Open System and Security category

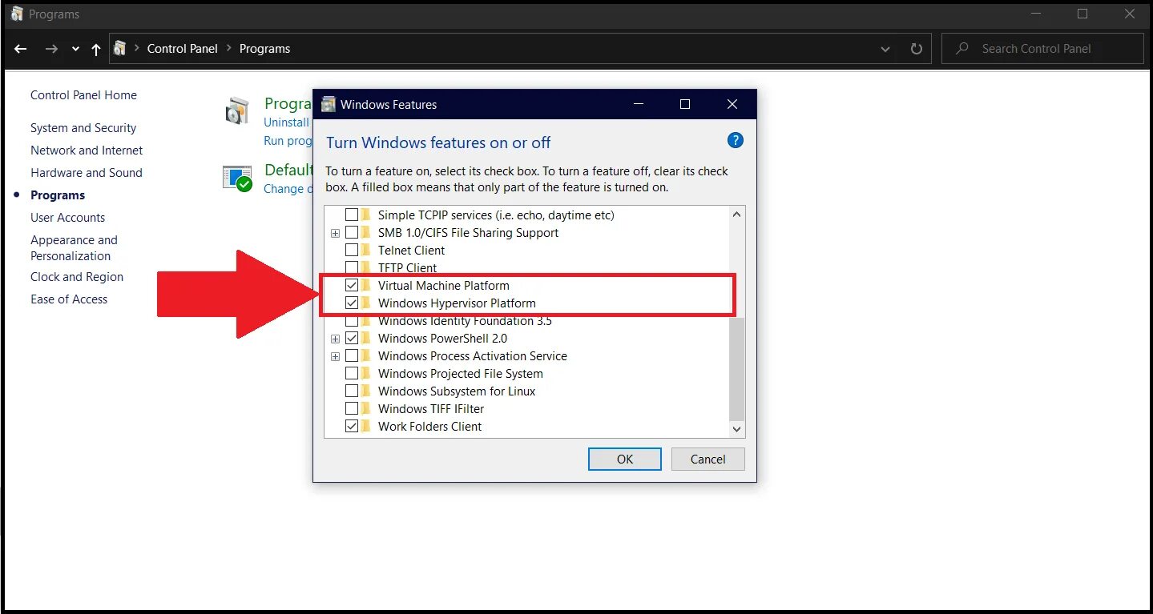tap(83, 128)
